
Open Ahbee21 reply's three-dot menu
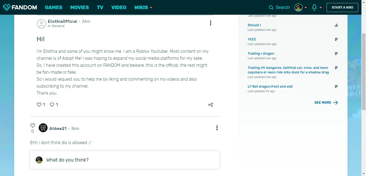tap(217, 128)
